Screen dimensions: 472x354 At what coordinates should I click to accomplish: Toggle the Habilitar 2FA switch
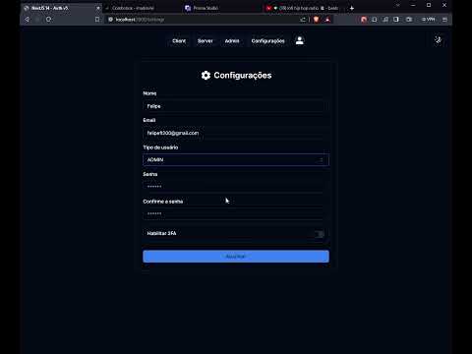(x=319, y=234)
